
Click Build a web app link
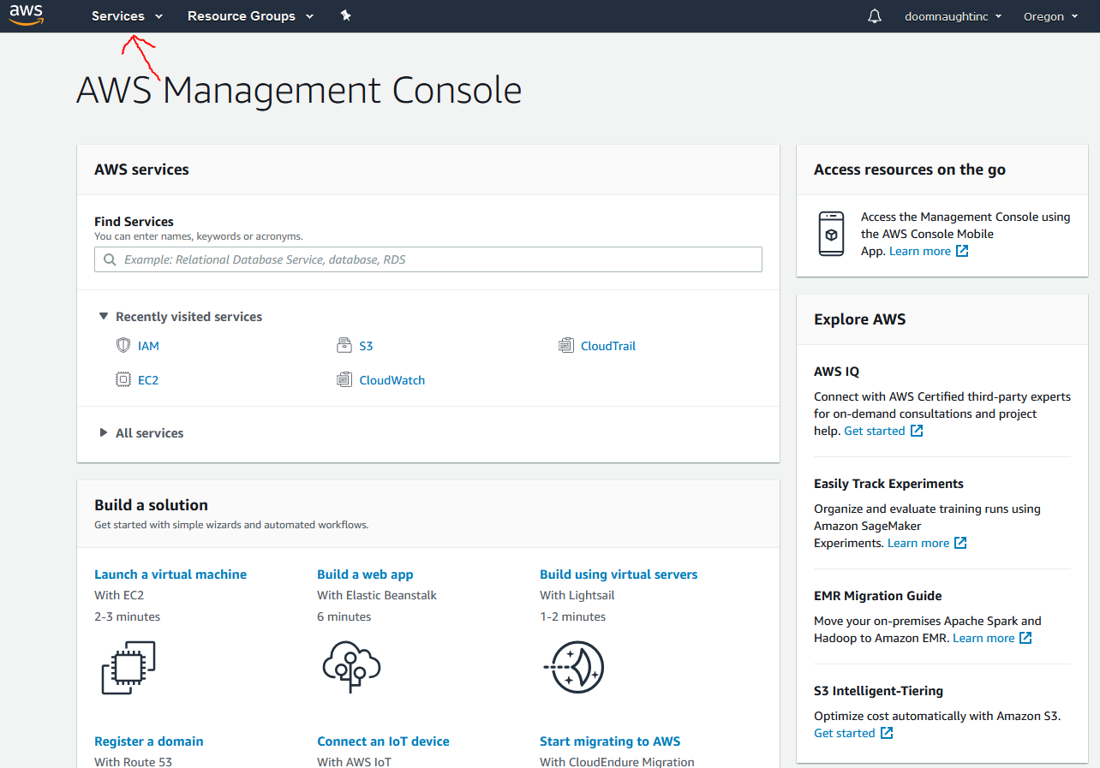pyautogui.click(x=365, y=575)
